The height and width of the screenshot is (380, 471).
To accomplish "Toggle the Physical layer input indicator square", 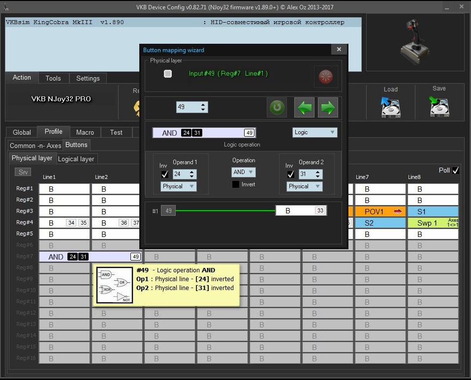I will click(168, 73).
